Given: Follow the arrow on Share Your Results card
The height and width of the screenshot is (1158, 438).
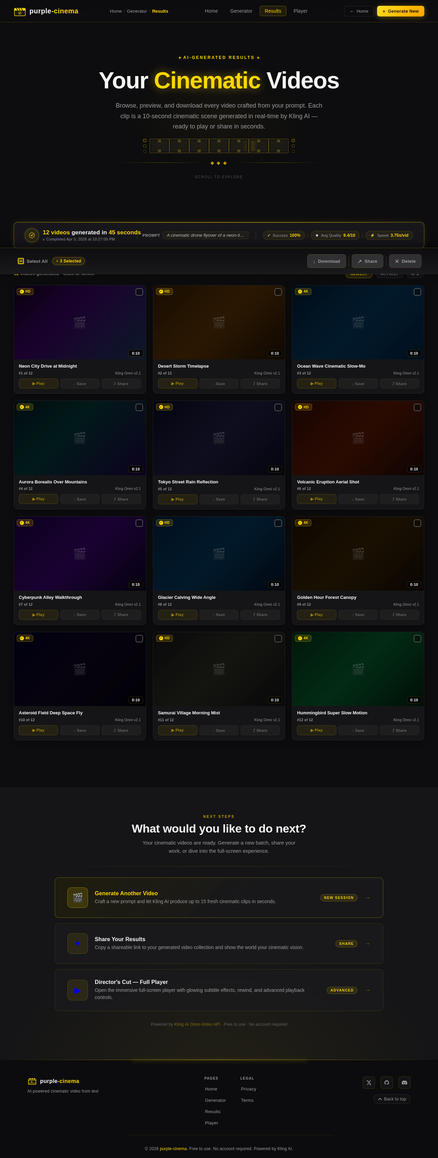Looking at the screenshot, I should coord(368,944).
